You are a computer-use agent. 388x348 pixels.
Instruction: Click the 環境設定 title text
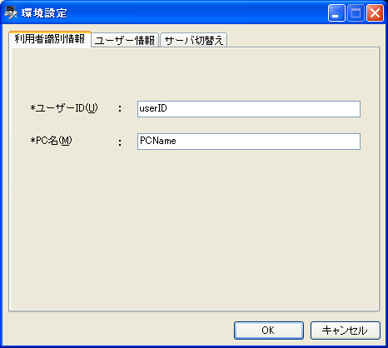(44, 13)
